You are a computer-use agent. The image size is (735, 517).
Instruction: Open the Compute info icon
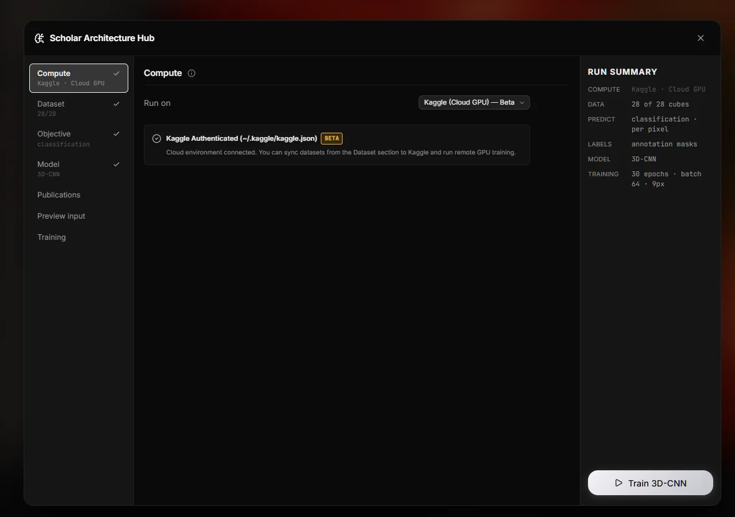pyautogui.click(x=191, y=73)
